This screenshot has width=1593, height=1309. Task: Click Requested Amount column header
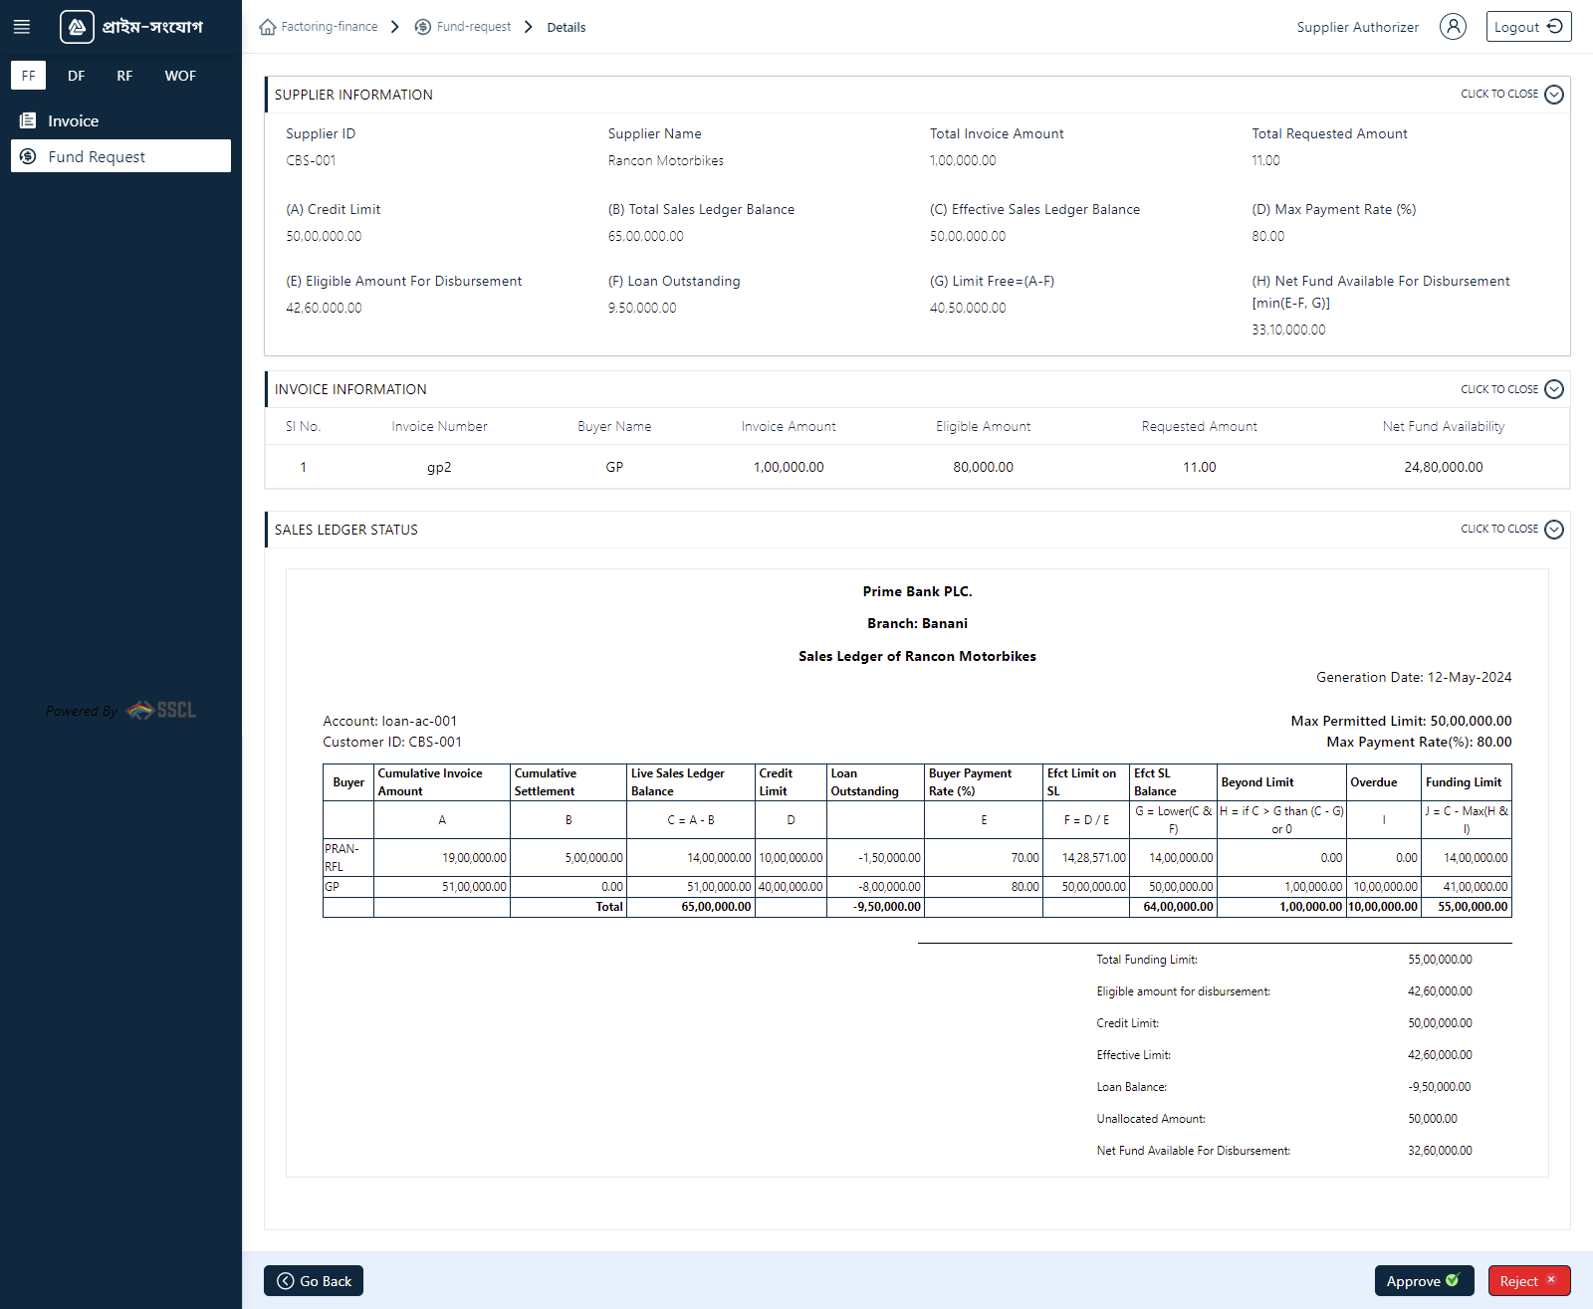1200,426
